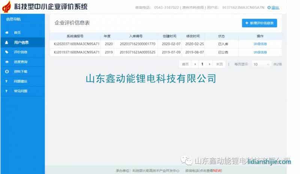Expand the per-page display dropdown showing 10

pyautogui.click(x=261, y=64)
